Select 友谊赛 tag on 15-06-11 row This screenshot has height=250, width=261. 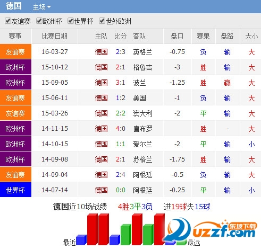point(15,97)
